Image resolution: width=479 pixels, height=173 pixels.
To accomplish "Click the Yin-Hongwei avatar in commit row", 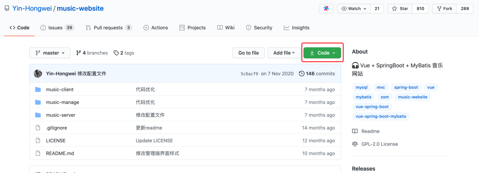I will coord(38,74).
